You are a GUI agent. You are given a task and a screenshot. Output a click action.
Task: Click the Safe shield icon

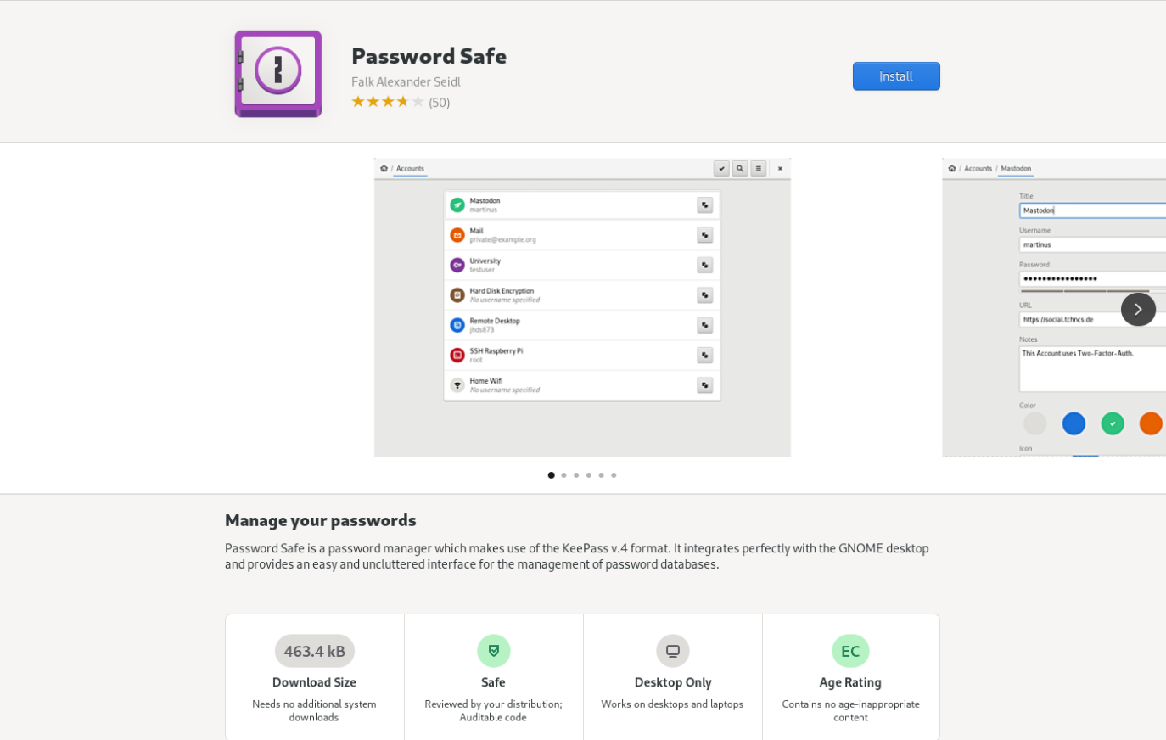[x=493, y=651]
